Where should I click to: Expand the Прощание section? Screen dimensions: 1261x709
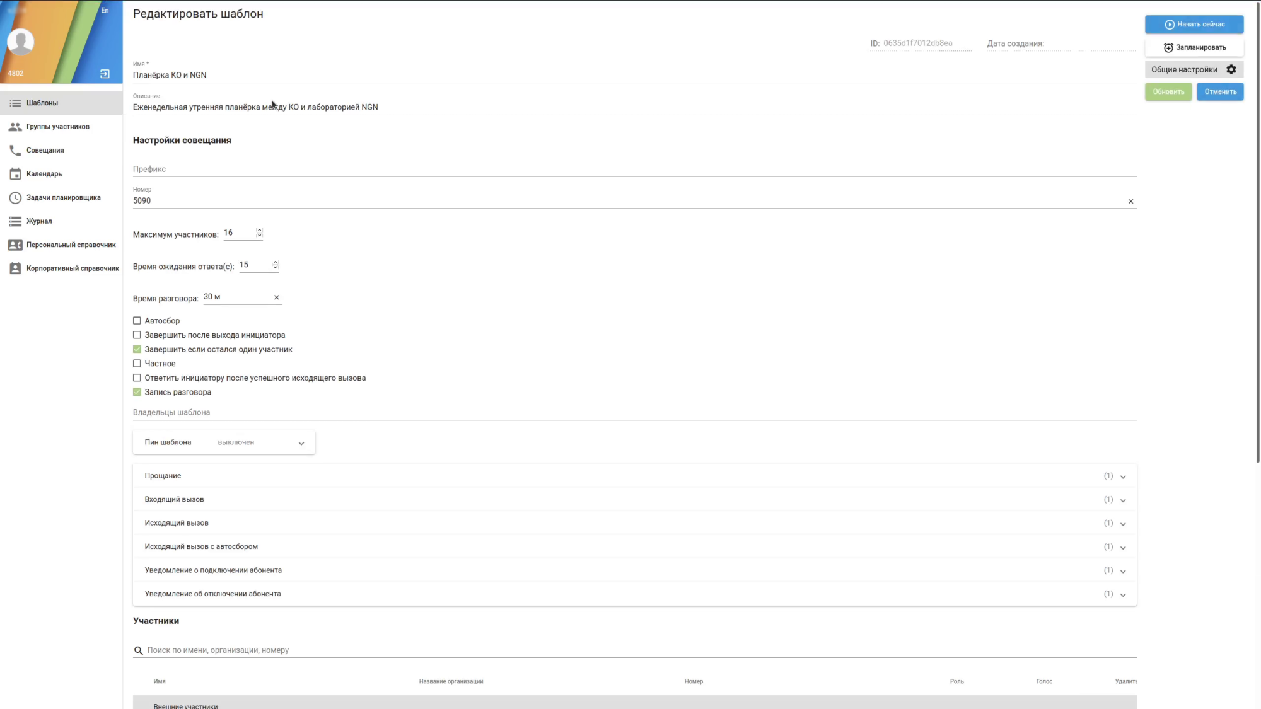click(1122, 476)
